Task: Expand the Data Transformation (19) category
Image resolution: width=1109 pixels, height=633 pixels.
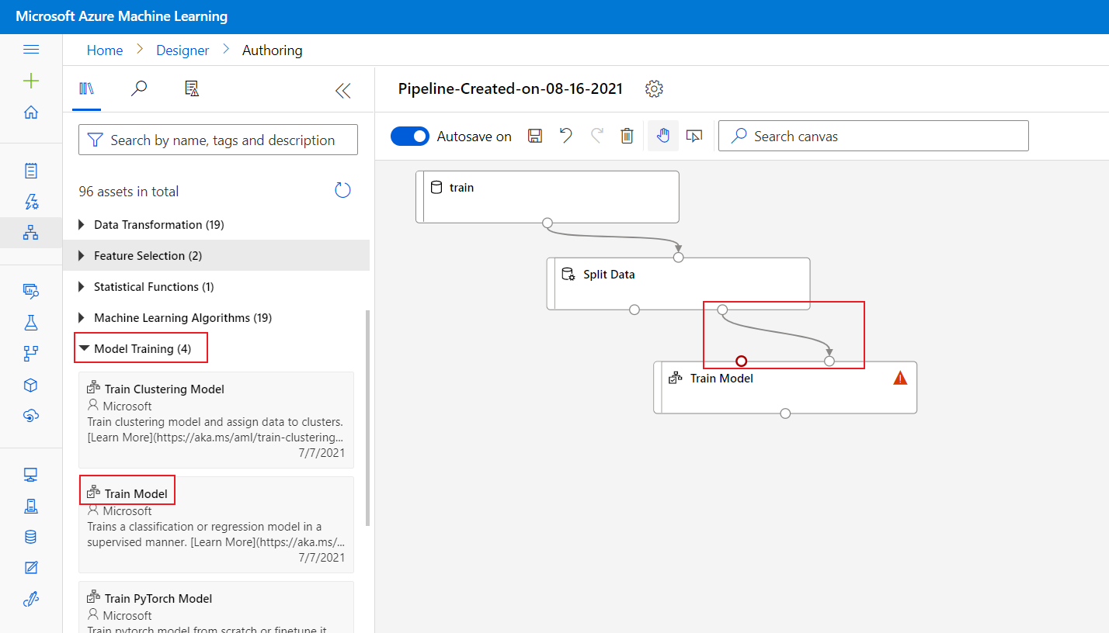Action: [x=217, y=225]
